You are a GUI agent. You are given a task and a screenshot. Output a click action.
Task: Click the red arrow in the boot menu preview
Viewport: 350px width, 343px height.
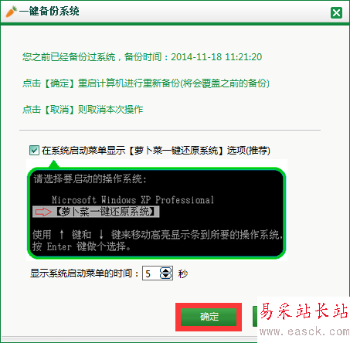[43, 212]
